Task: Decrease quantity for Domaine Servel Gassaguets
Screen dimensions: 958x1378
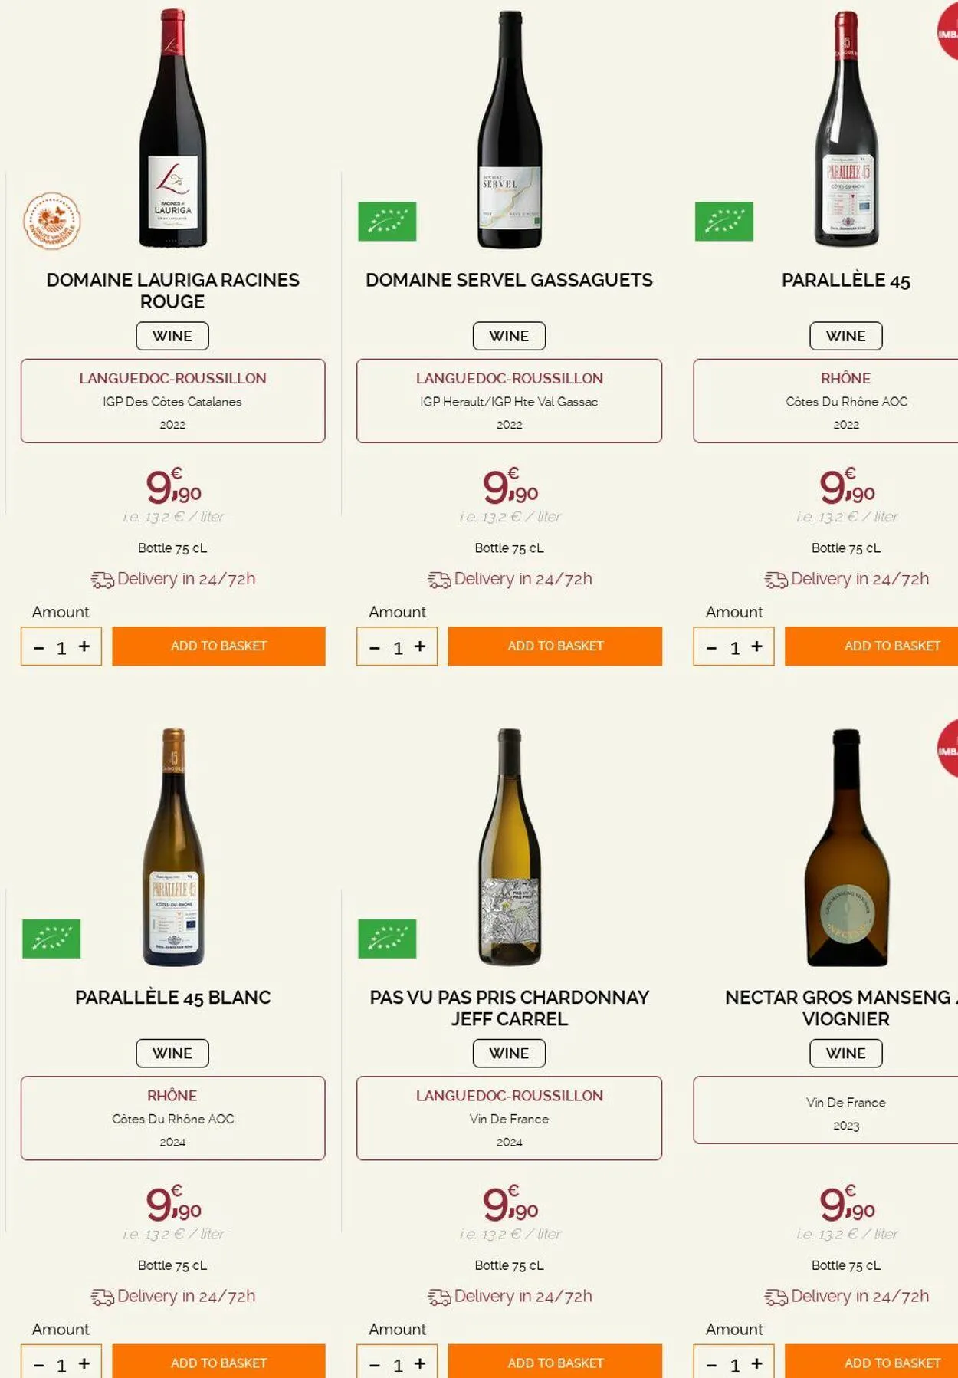Action: tap(375, 648)
